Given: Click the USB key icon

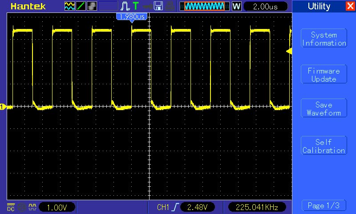Looking at the screenshot, I should click(148, 7).
